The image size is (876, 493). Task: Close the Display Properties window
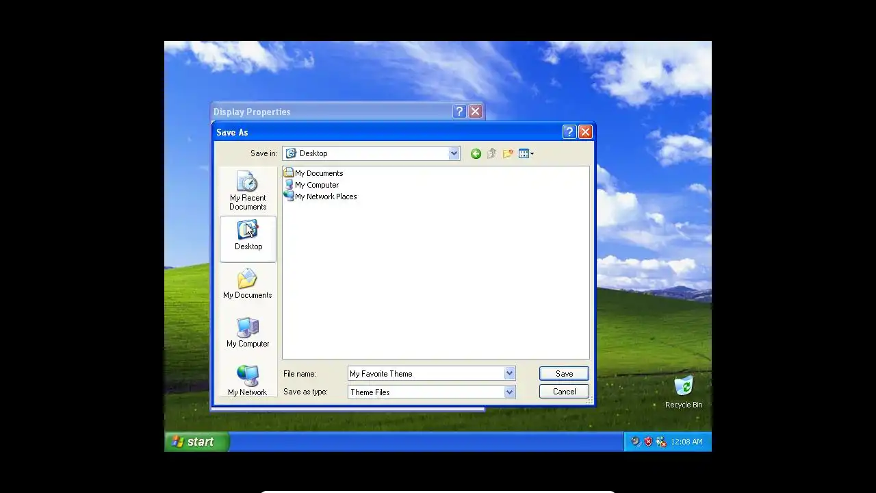point(476,112)
